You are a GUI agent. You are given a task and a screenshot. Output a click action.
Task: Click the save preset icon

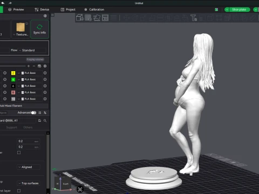point(39,121)
